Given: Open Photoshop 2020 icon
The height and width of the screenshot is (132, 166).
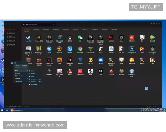Looking at the screenshot, I should pyautogui.click(x=132, y=49).
